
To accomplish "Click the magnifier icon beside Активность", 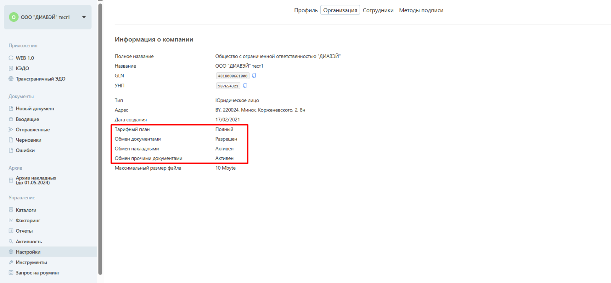I will coord(11,241).
